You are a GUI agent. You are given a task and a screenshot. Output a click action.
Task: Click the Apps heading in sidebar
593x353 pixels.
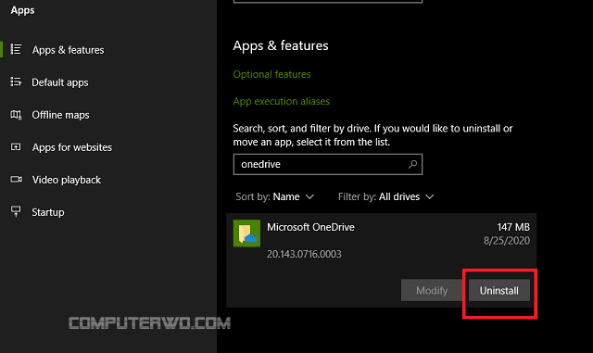tap(22, 10)
